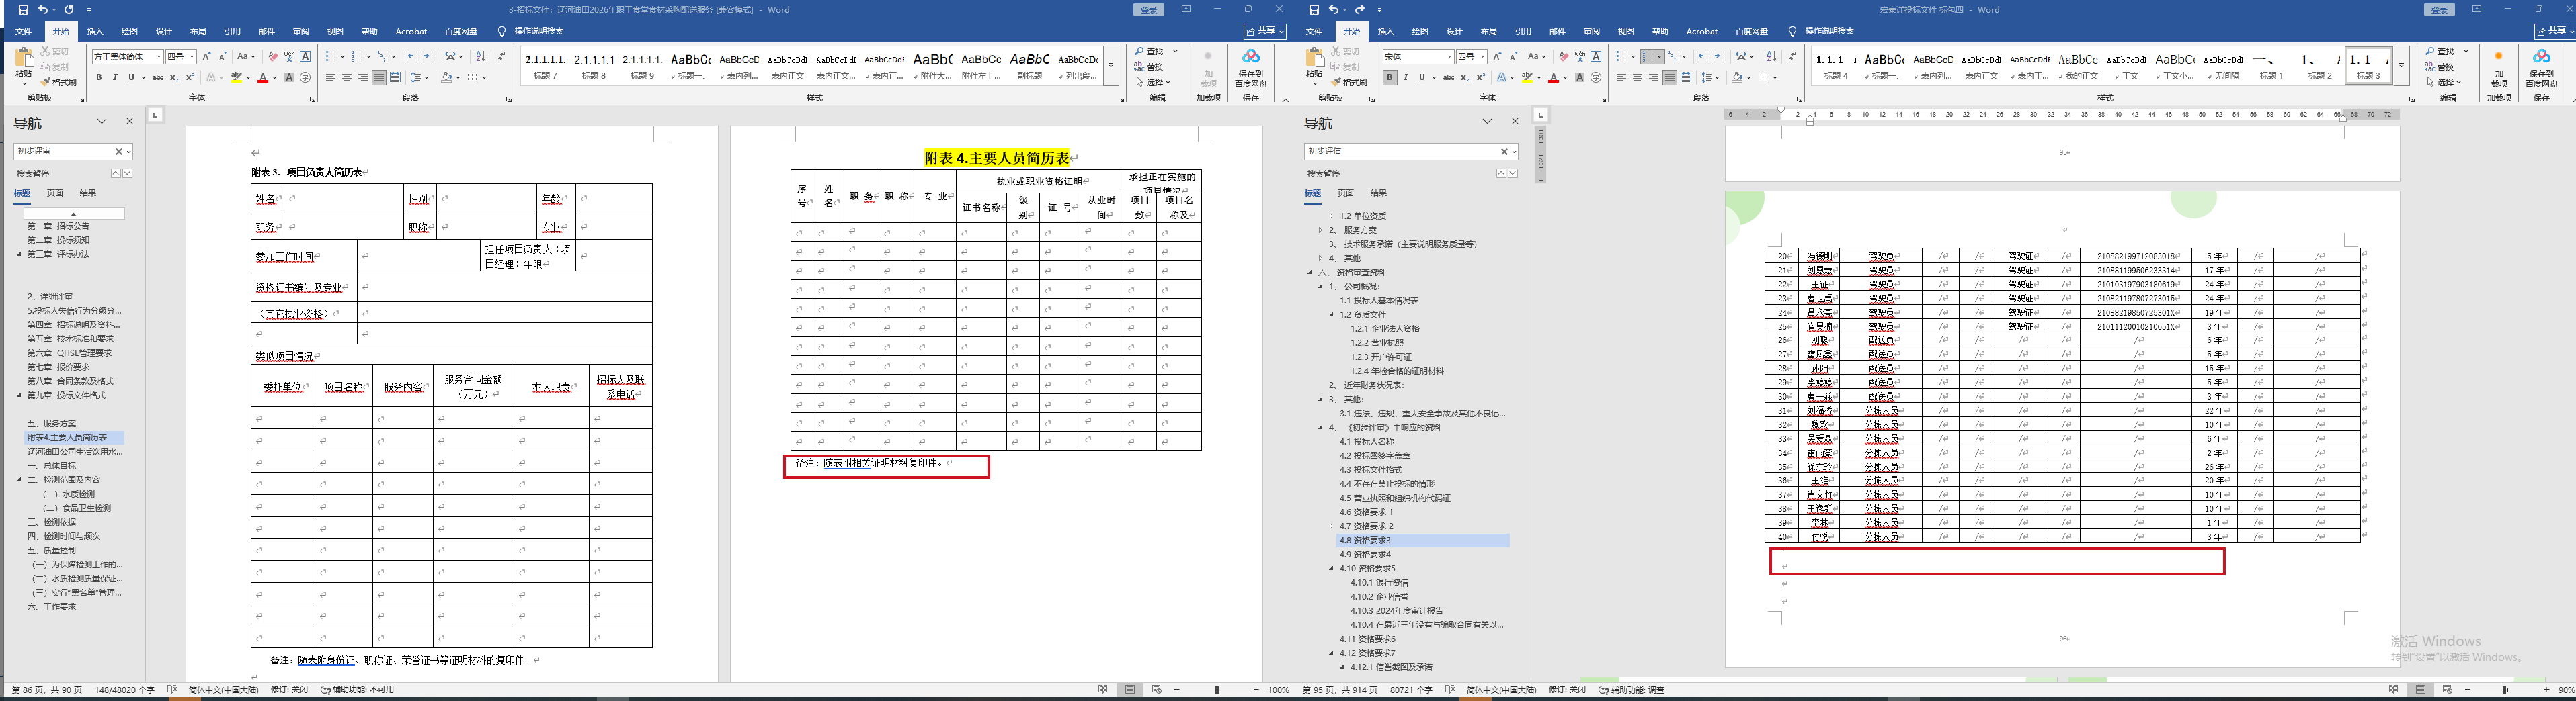2576x701 pixels.
Task: Open 文件 menu in right Word window
Action: [1314, 31]
